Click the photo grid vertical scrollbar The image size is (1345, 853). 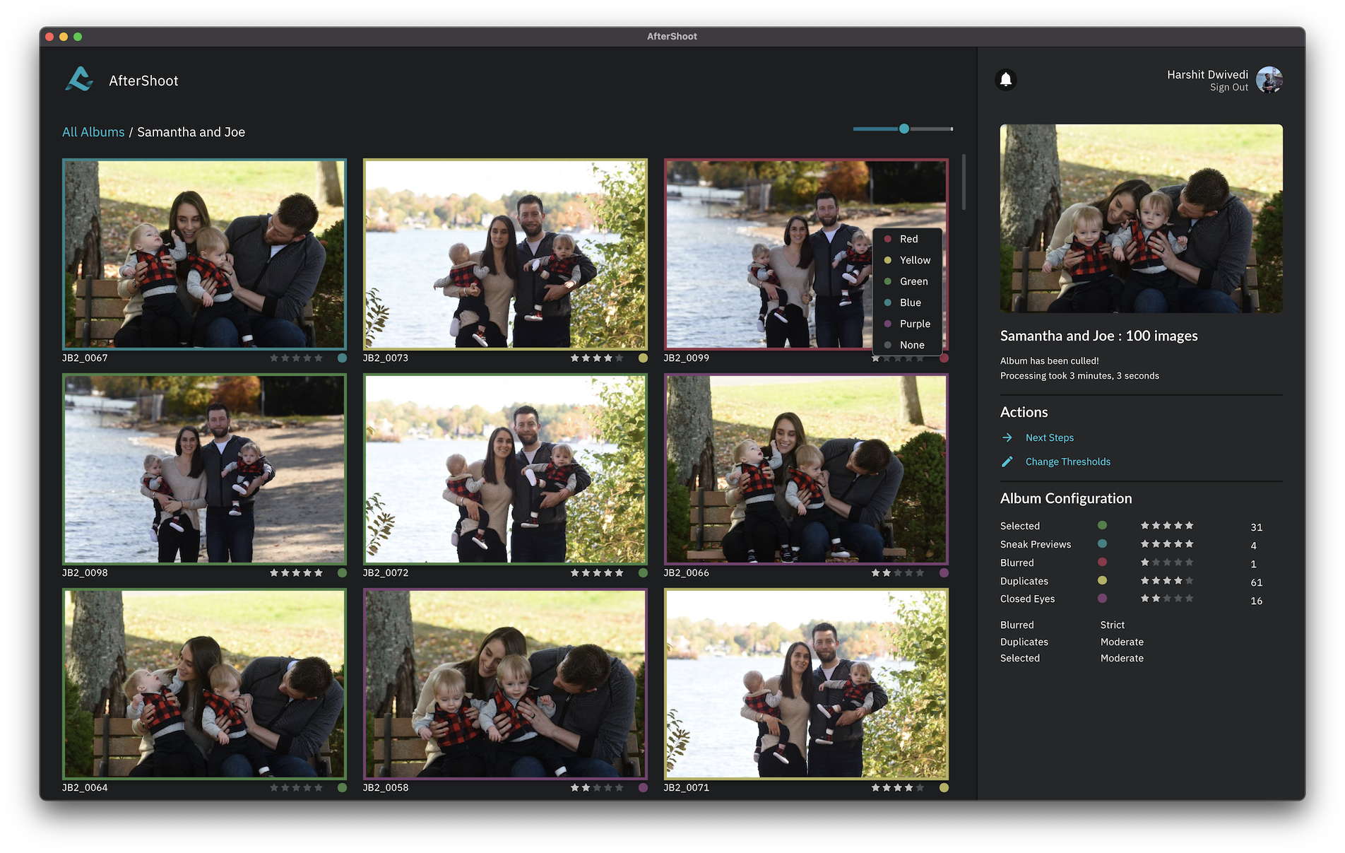point(964,182)
